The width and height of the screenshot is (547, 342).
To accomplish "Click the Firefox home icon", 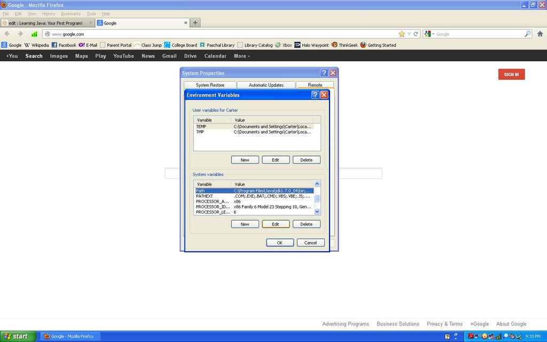I will click(540, 34).
